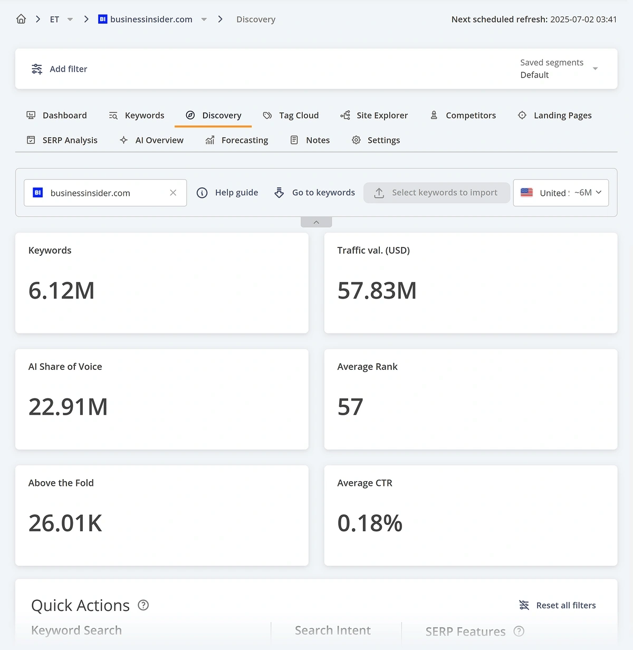Viewport: 633px width, 650px height.
Task: Clear the businessinsider.com domain field
Action: (173, 193)
